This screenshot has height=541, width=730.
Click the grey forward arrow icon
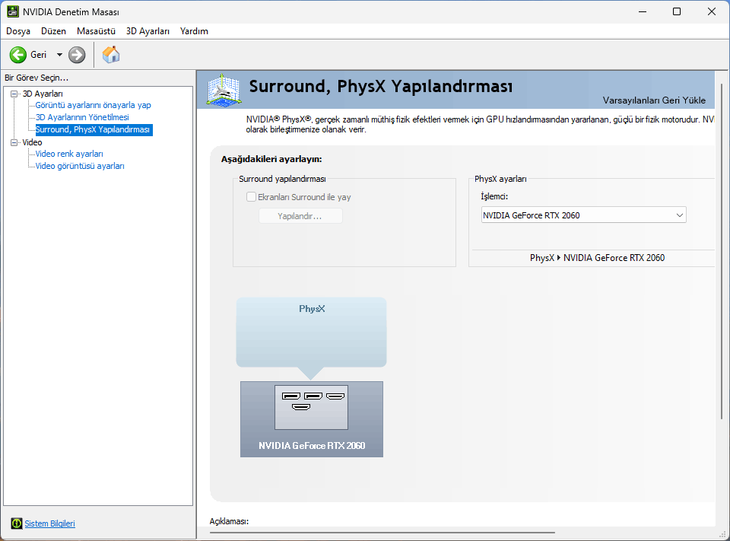pyautogui.click(x=77, y=55)
